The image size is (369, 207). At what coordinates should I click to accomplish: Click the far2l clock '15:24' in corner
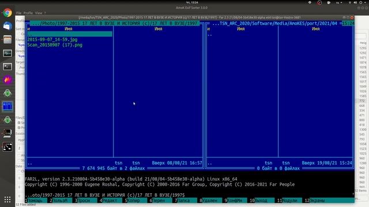click(x=348, y=23)
